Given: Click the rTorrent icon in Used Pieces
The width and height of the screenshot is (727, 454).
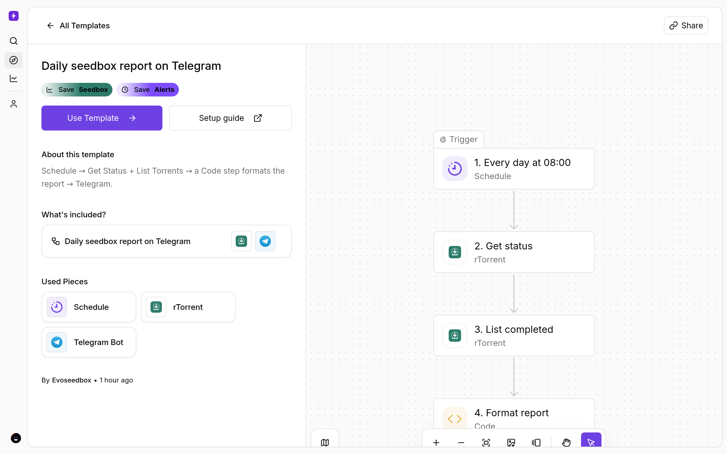Looking at the screenshot, I should coord(156,307).
